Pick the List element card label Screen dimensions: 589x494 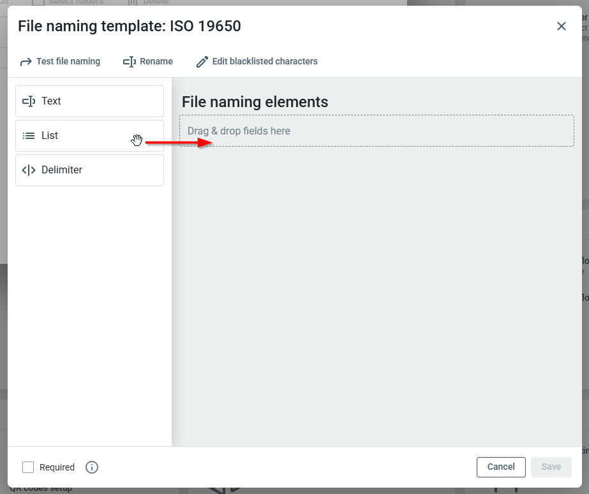click(x=50, y=136)
